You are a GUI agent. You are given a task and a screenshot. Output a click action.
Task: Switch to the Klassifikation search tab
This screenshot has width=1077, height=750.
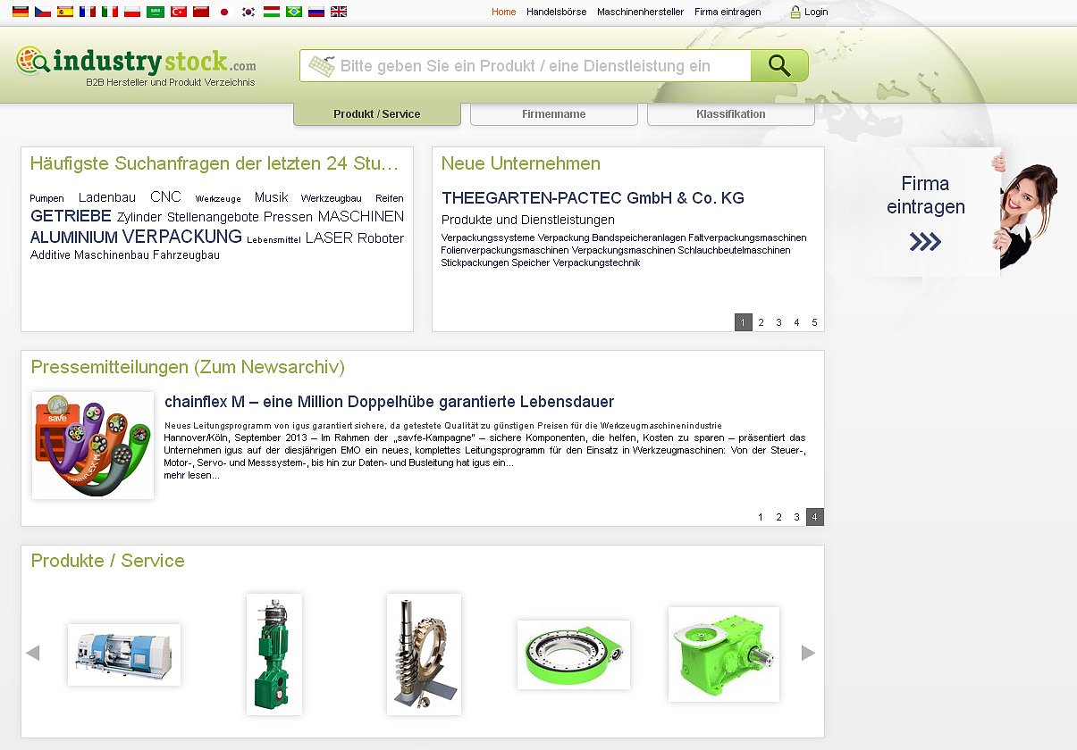(x=730, y=114)
